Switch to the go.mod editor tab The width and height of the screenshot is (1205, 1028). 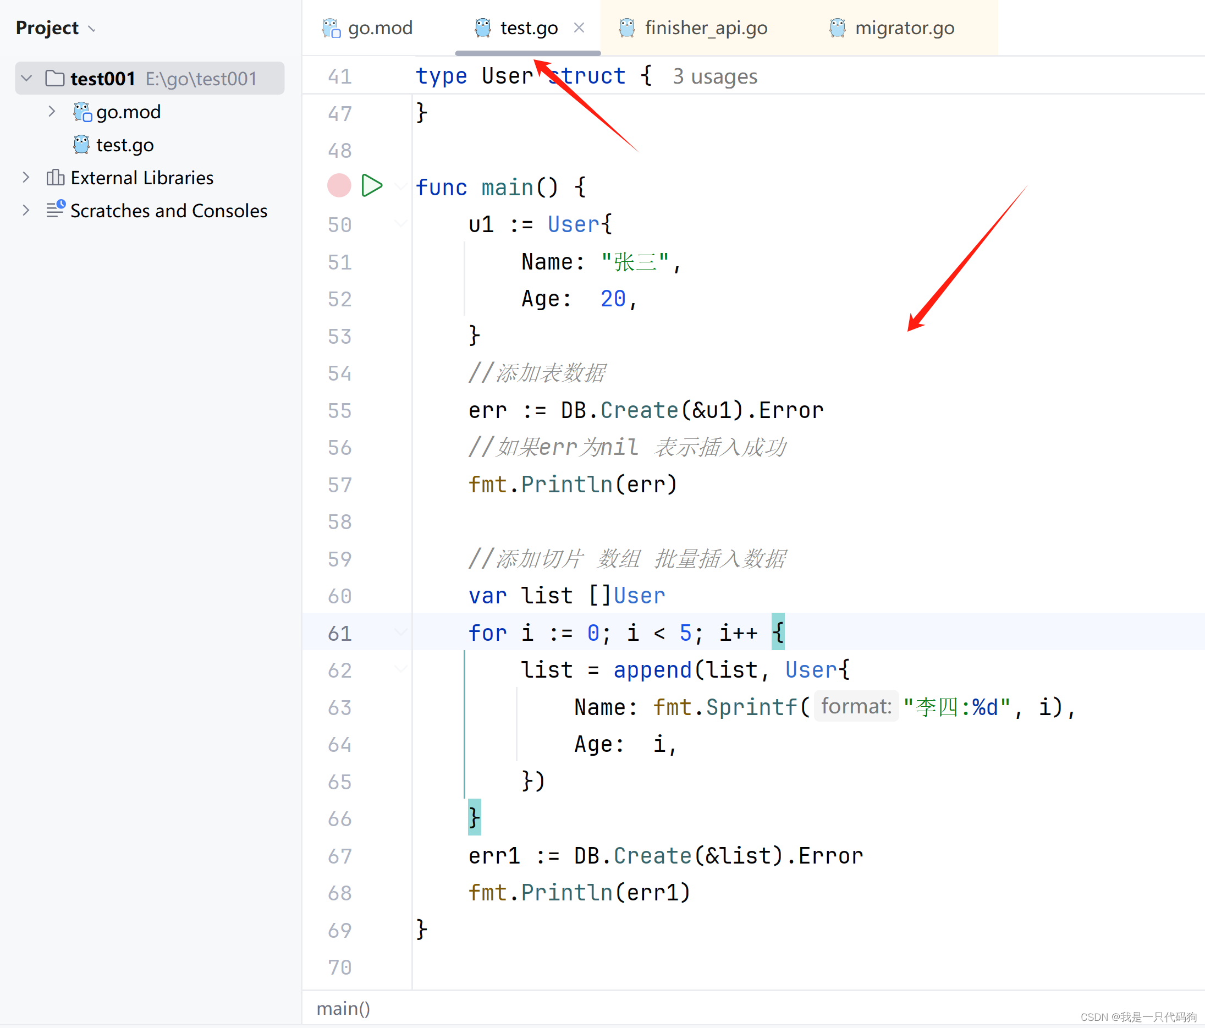click(x=380, y=28)
